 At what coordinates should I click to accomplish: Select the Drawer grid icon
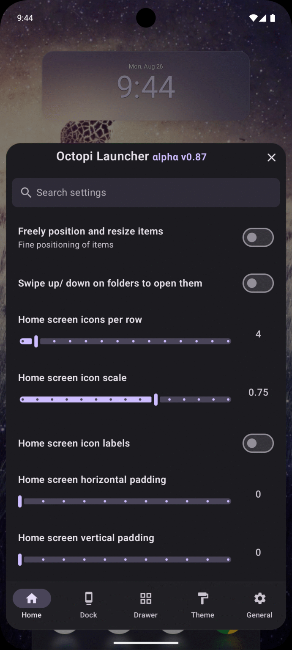pos(145,598)
